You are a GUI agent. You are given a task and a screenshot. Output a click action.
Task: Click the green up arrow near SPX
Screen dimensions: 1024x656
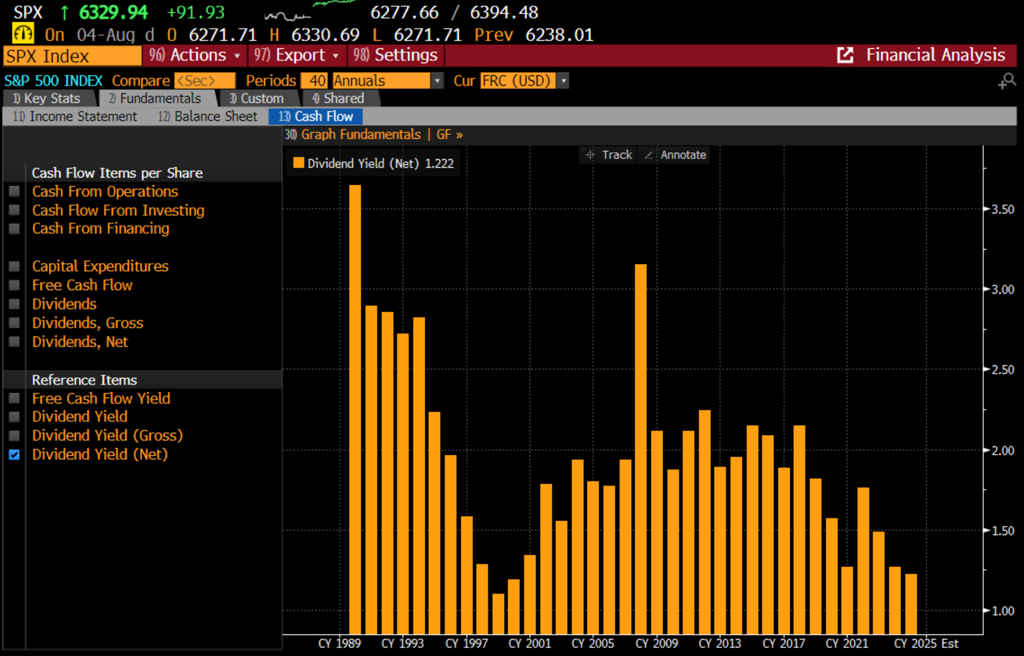tap(64, 12)
